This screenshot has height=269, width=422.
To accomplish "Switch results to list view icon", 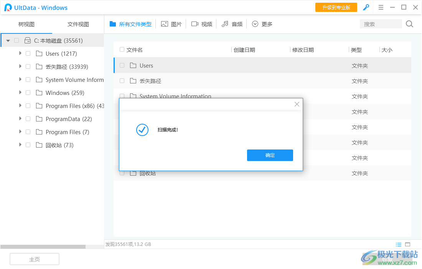I will click(399, 244).
